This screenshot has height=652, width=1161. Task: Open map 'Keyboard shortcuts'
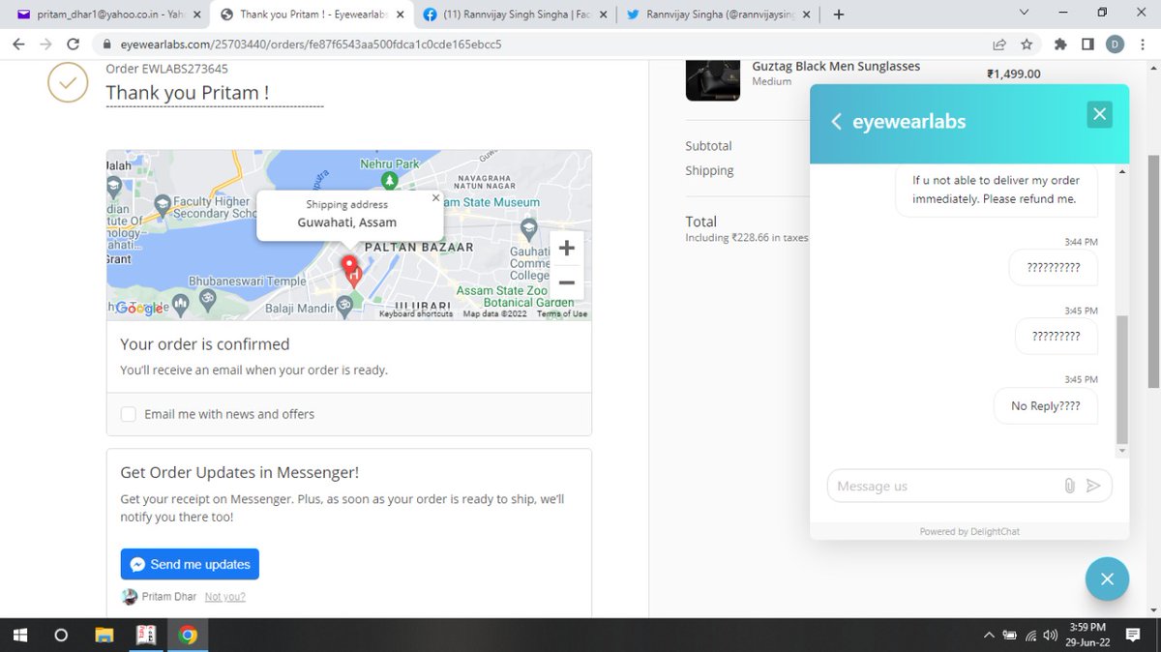(416, 314)
